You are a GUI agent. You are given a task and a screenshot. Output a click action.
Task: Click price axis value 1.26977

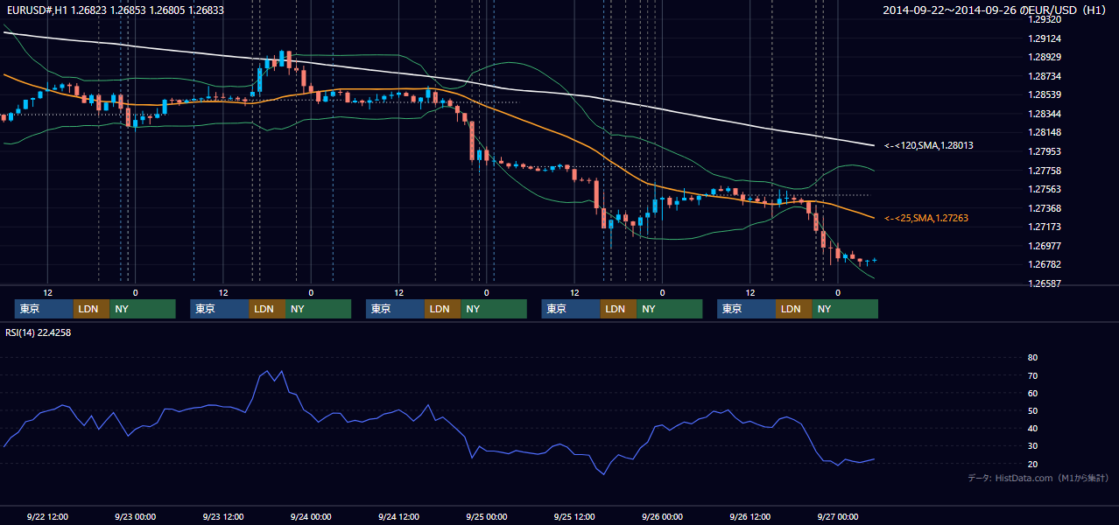(1044, 246)
